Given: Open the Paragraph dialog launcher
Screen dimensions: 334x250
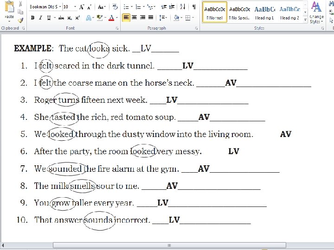Looking at the screenshot, I should tap(196, 28).
